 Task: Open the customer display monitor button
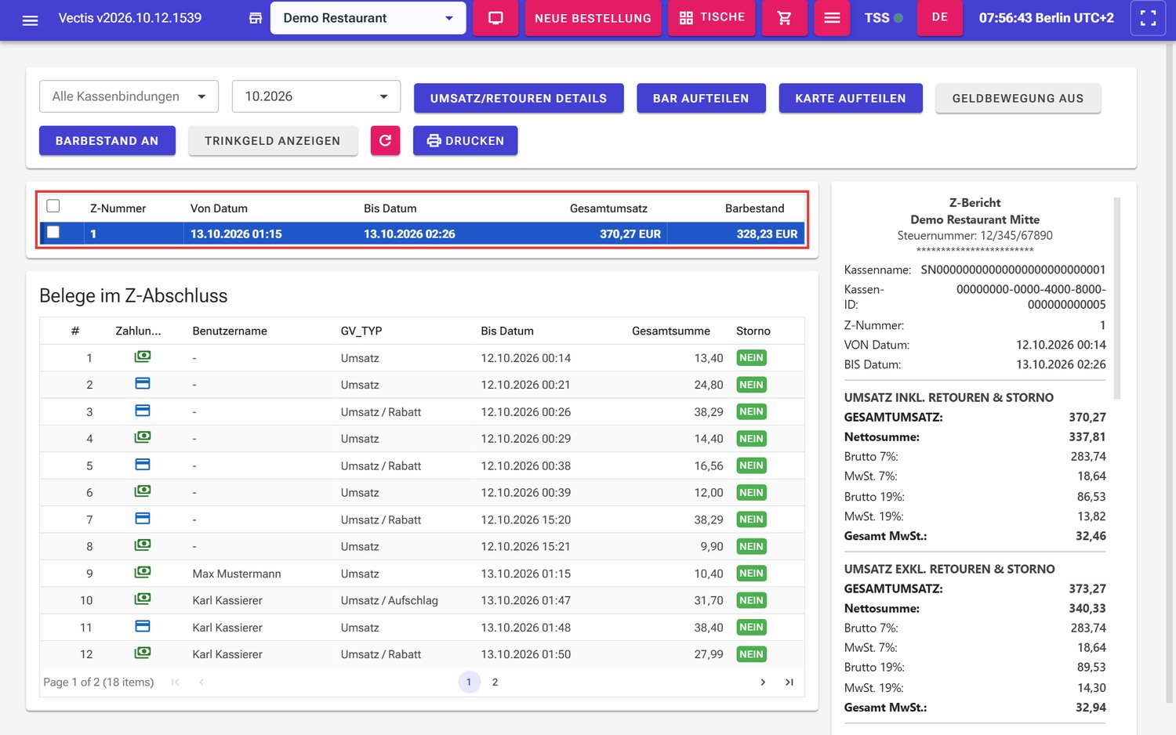[x=495, y=18]
